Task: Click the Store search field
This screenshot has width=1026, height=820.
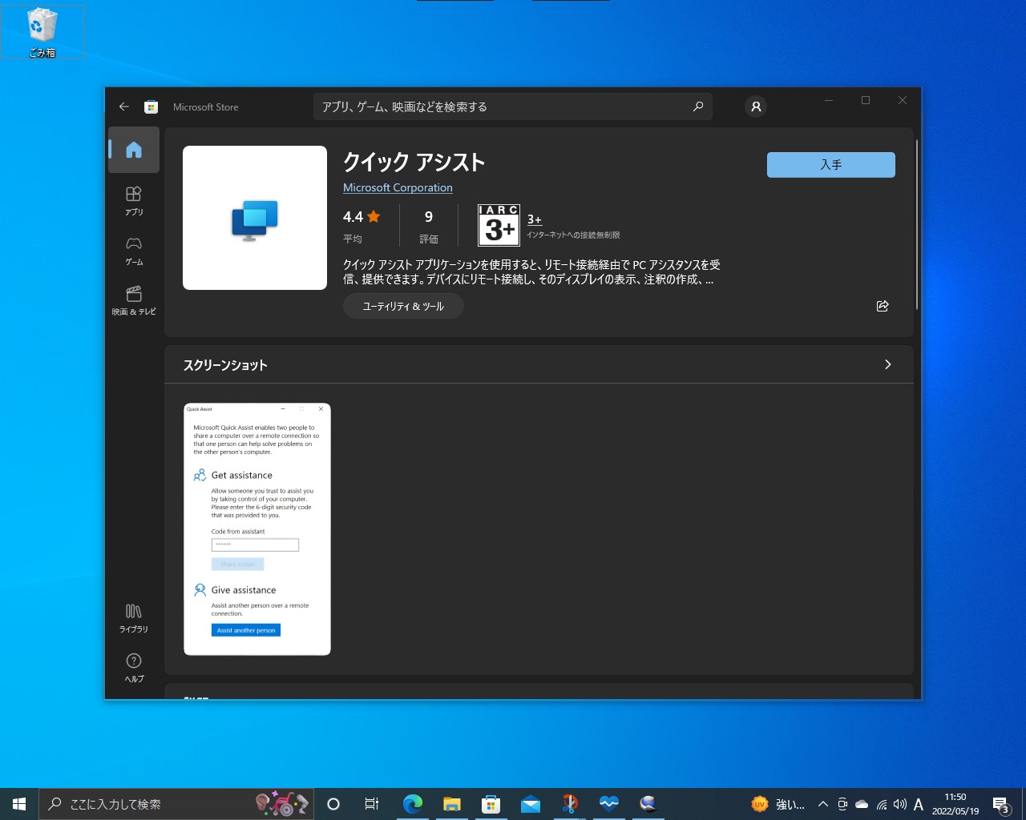Action: pyautogui.click(x=512, y=106)
